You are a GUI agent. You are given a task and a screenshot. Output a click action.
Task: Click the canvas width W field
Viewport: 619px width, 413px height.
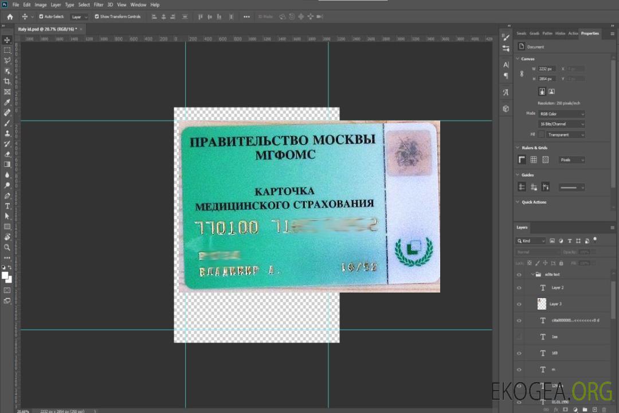[547, 69]
